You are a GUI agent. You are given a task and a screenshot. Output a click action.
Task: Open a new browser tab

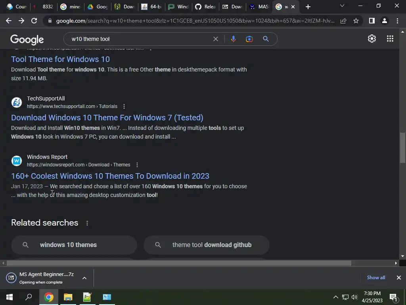[308, 7]
